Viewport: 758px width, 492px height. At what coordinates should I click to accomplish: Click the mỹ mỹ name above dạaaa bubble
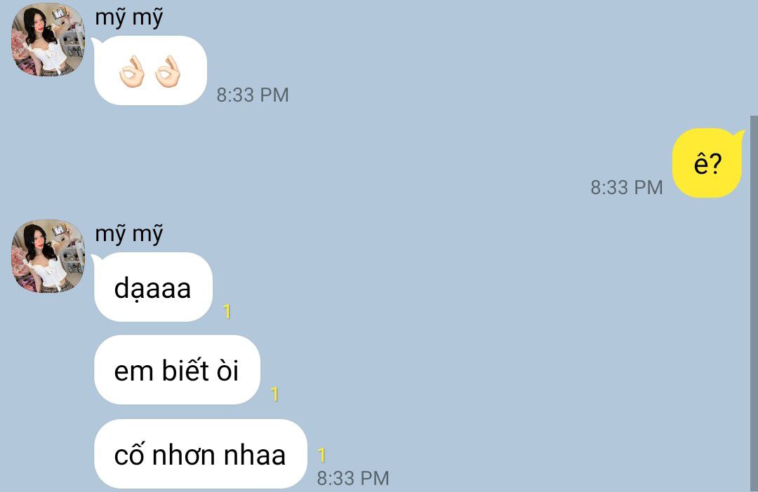coord(129,235)
